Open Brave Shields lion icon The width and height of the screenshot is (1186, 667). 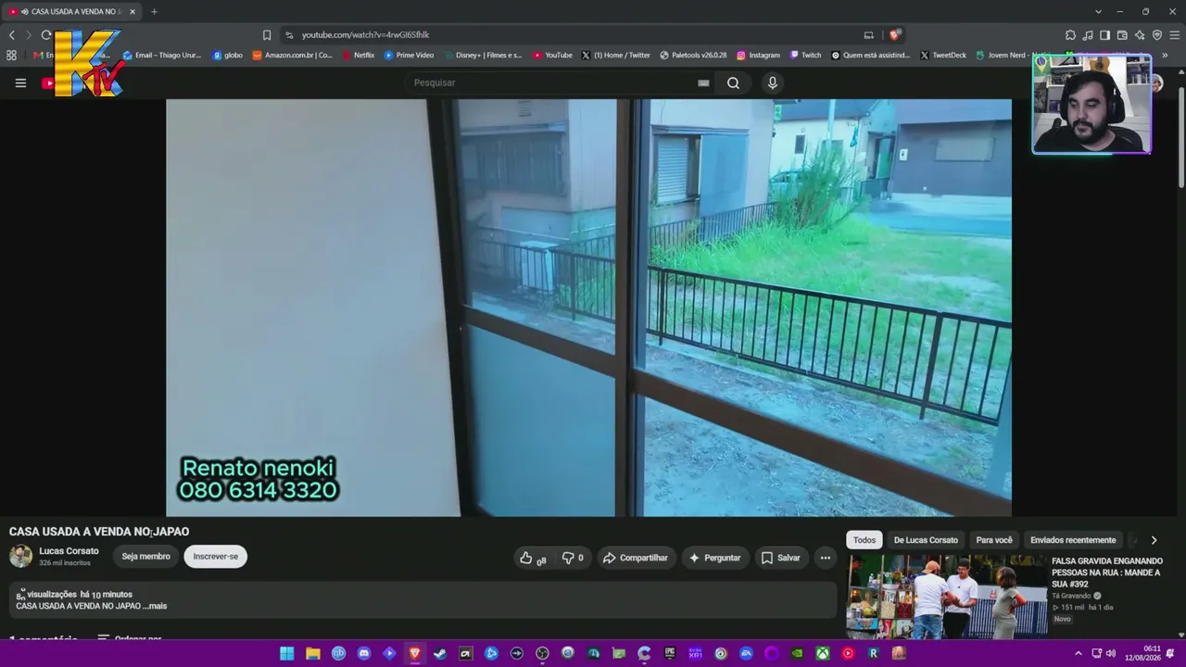(894, 35)
